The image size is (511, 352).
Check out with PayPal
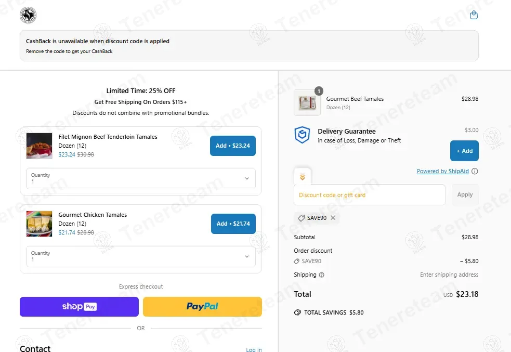click(202, 307)
